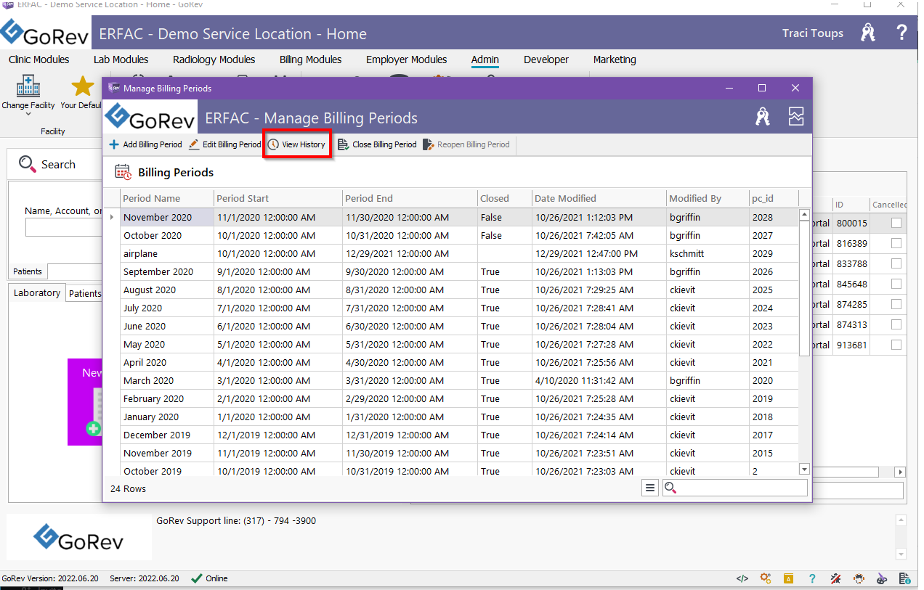Expand Change Facility dropdown arrow
This screenshot has width=924, height=590.
click(28, 114)
